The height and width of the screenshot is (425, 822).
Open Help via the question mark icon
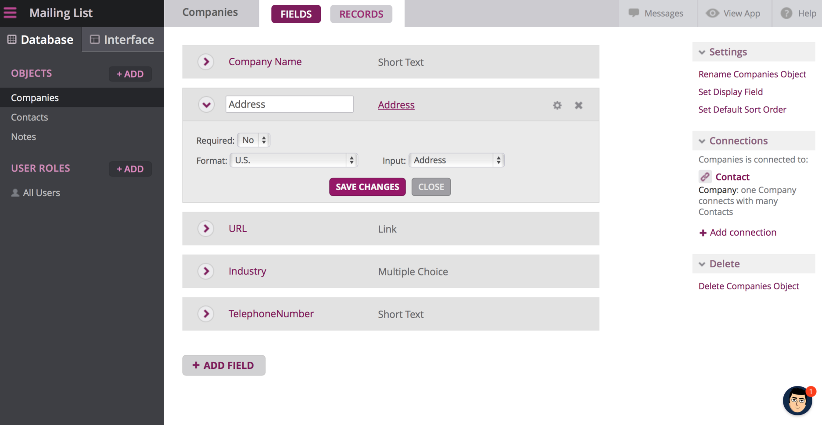click(x=786, y=13)
